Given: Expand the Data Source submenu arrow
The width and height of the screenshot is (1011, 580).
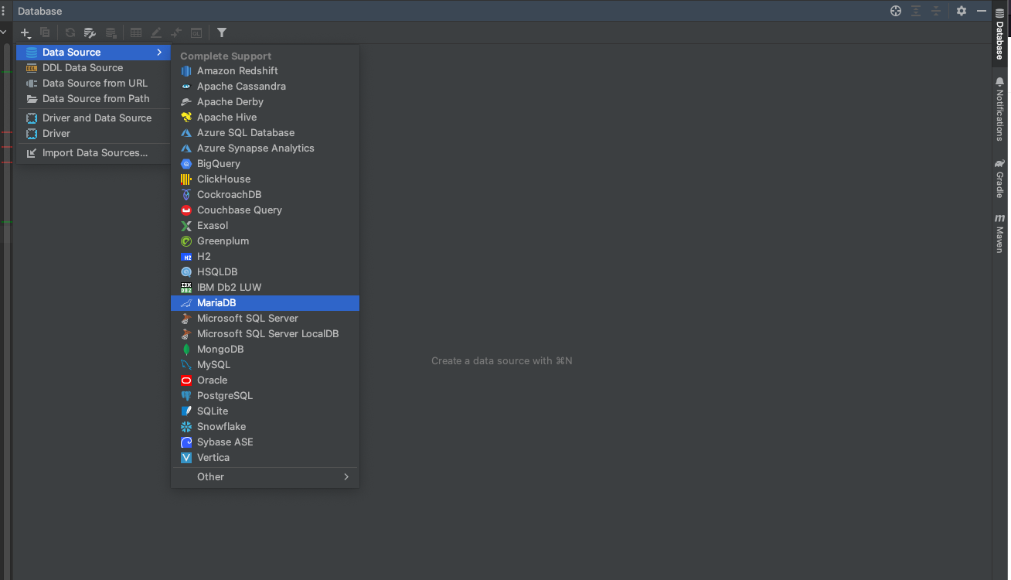Looking at the screenshot, I should [159, 53].
